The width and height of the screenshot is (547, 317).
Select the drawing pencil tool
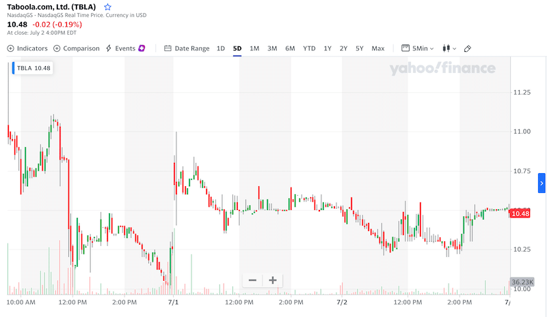point(468,48)
